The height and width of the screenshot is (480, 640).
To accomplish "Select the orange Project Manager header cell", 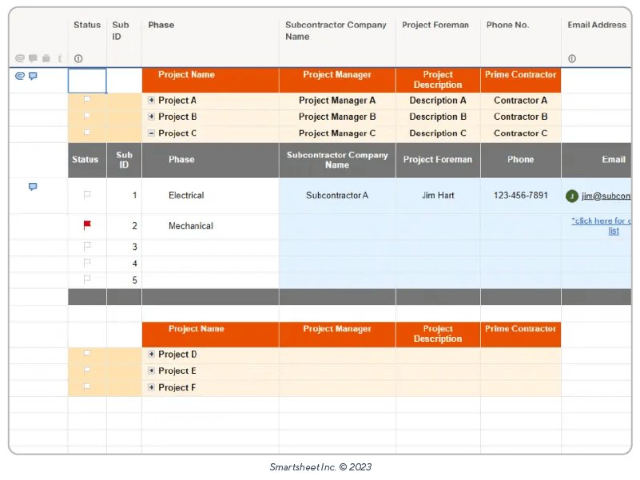I will point(336,75).
